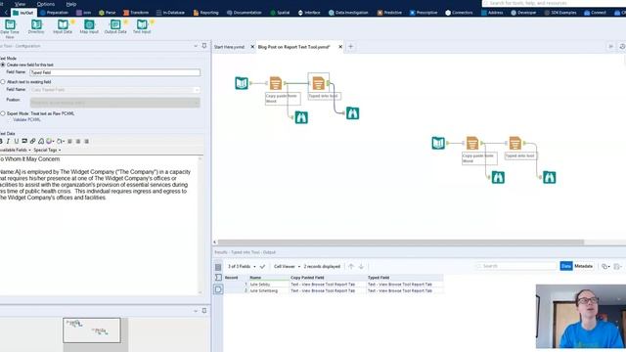Click the canvas horizontal scrollbar
Image resolution: width=626 pixels, height=352 pixels.
[x=400, y=242]
